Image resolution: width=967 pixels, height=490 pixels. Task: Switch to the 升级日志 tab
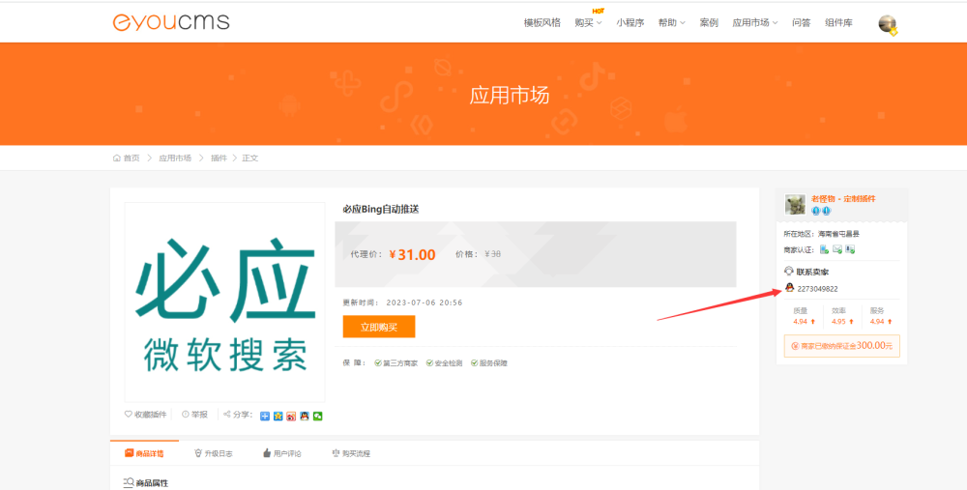point(214,453)
